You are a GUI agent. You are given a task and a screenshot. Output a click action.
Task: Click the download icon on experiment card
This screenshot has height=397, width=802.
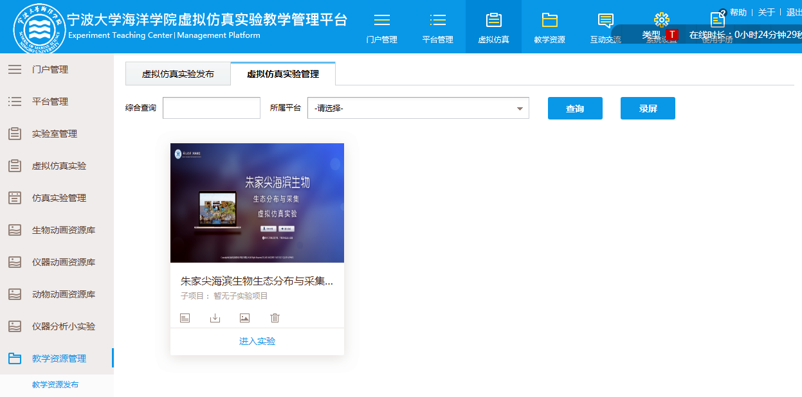click(215, 318)
